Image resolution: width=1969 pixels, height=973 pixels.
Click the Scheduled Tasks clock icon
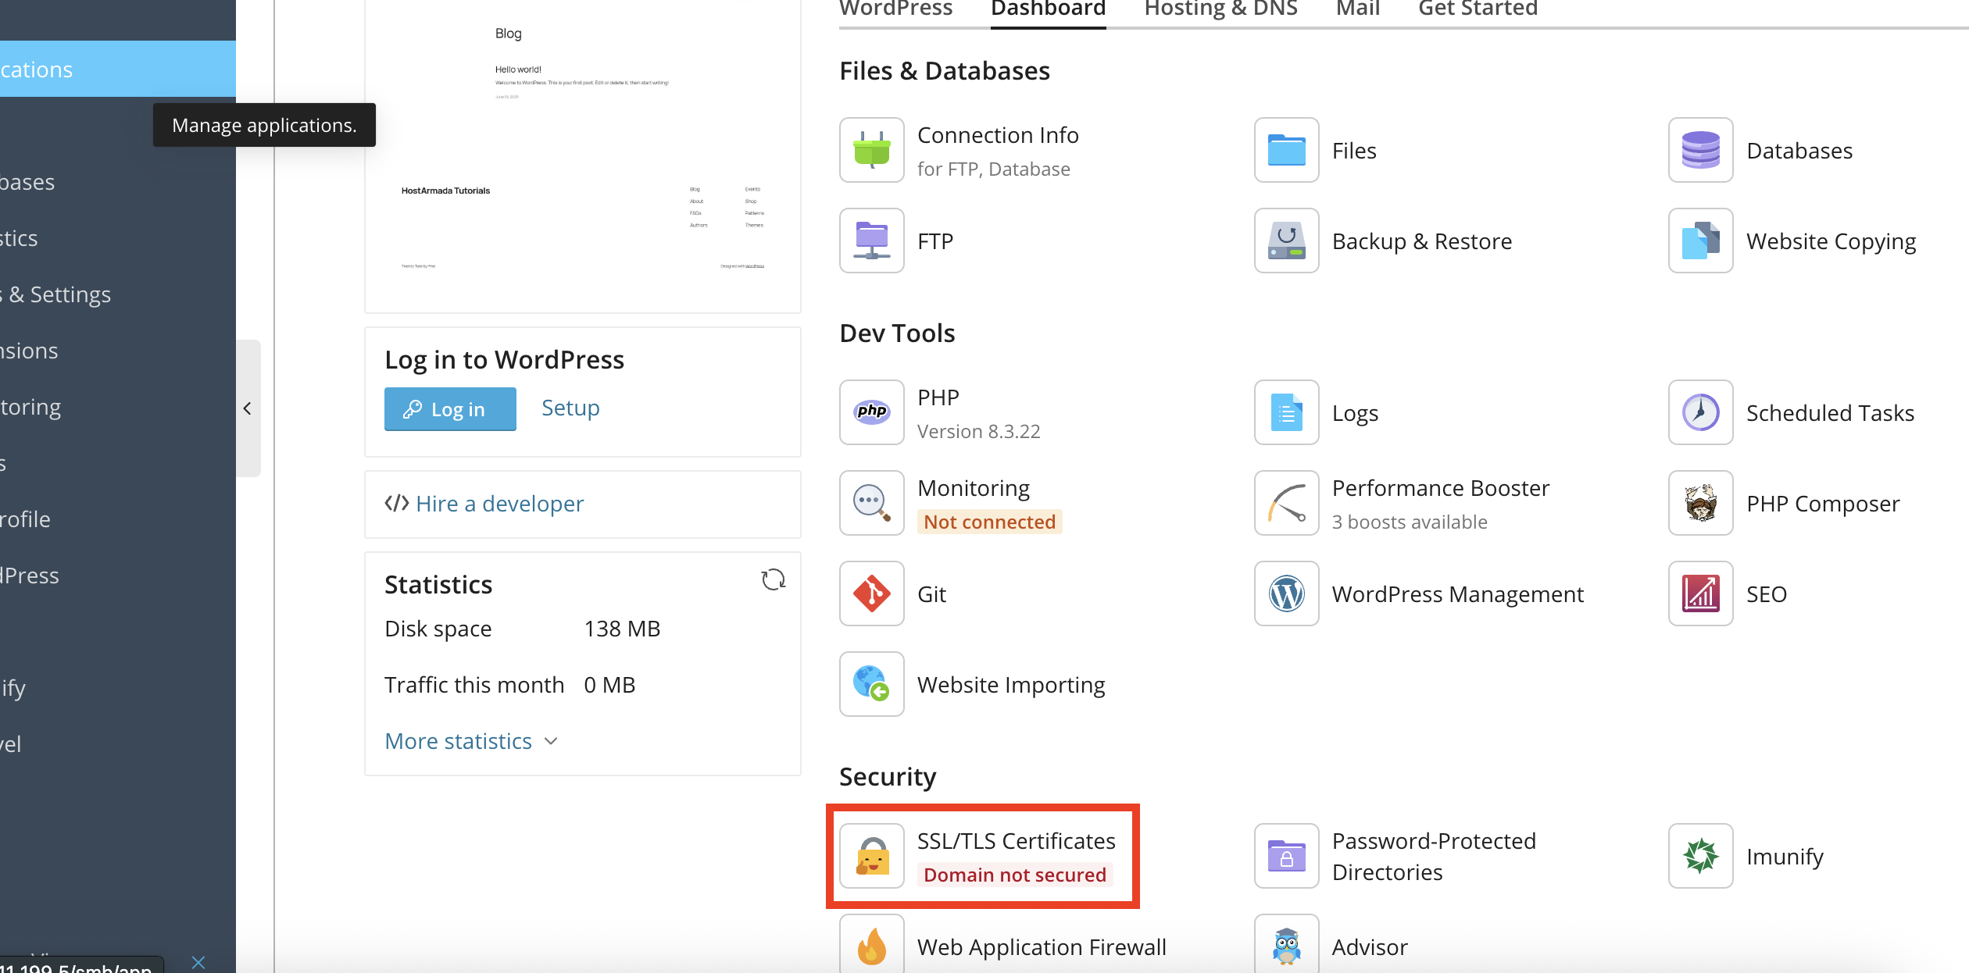[1699, 412]
